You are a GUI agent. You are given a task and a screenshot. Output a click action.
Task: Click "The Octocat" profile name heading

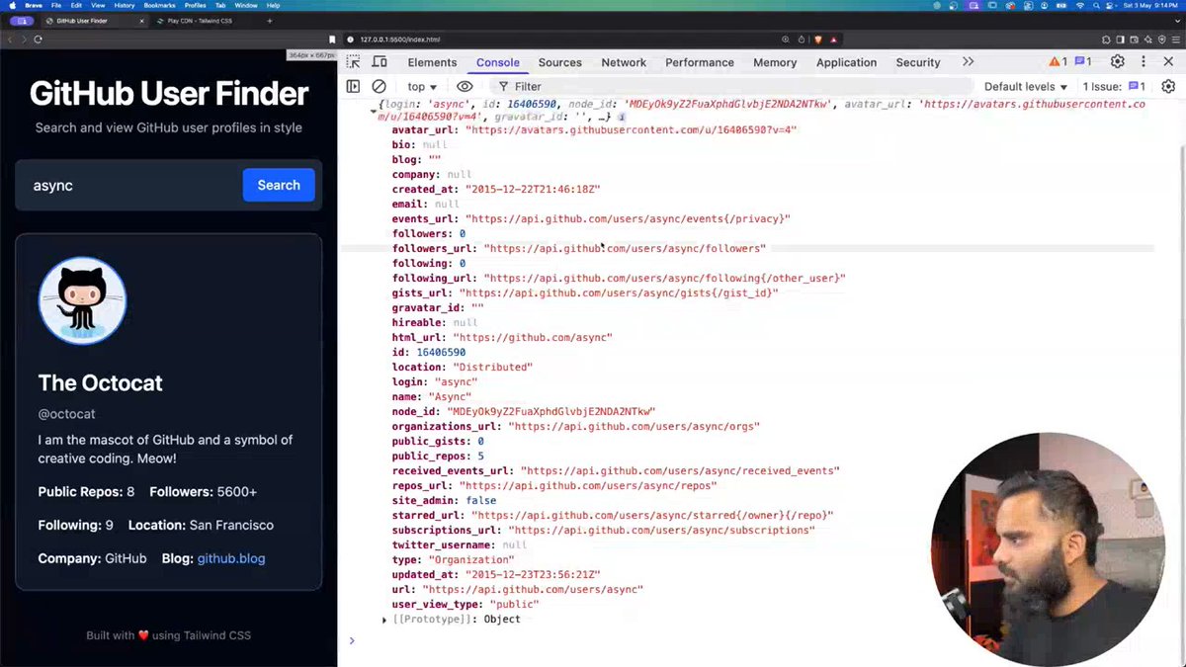100,383
